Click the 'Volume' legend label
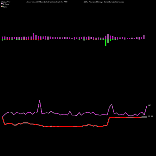The height and width of the screenshot is (156, 156). pyautogui.click(x=6, y=4)
